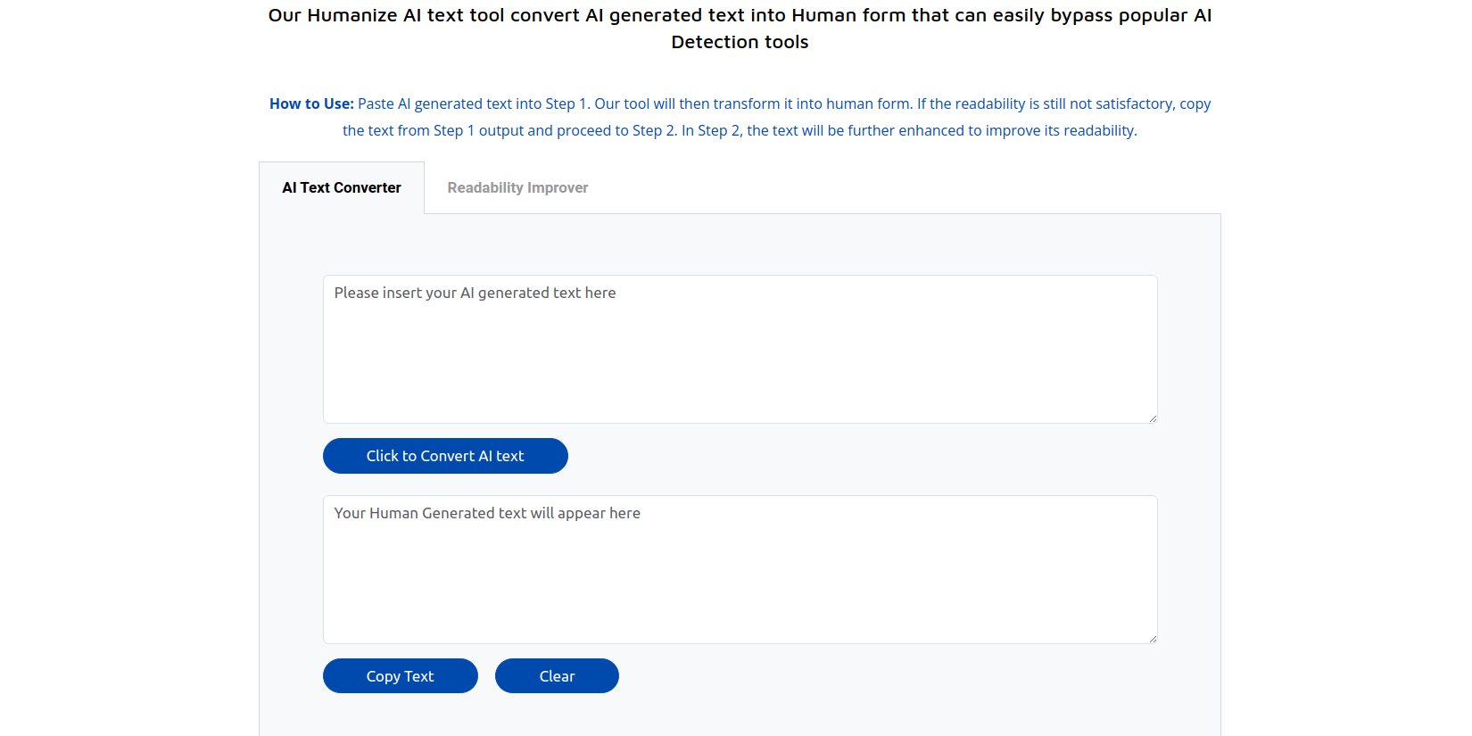Click the bold 'How to Use:' label
1472x736 pixels.
click(311, 104)
